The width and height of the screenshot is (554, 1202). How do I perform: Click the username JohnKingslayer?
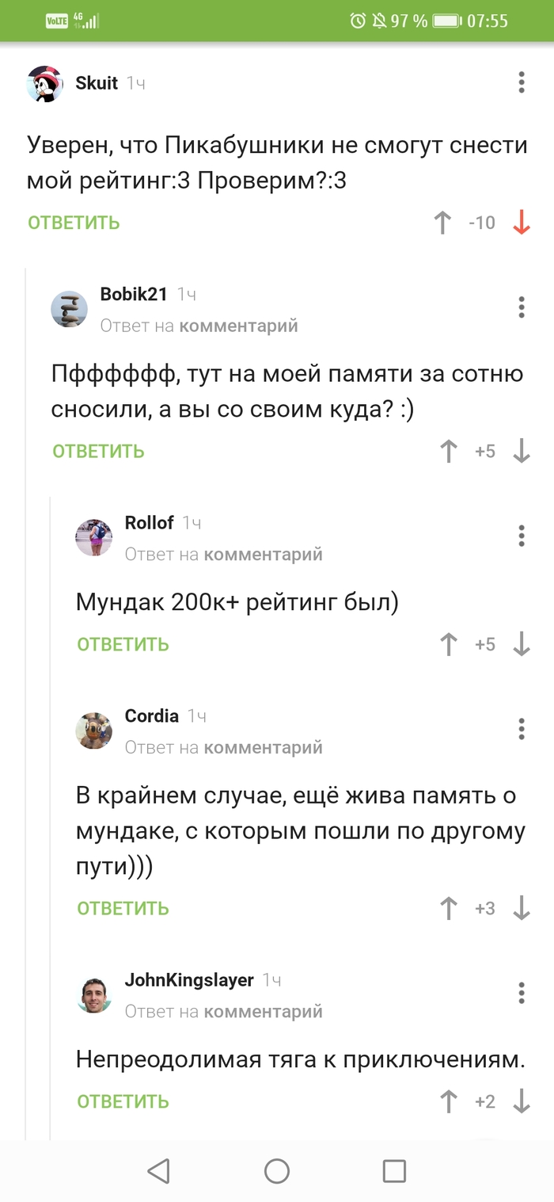click(x=188, y=979)
